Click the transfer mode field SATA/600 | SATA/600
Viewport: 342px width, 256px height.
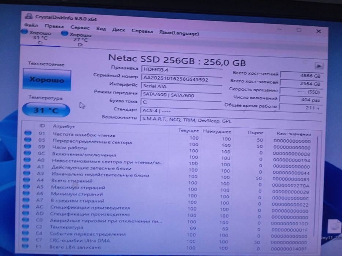181,95
